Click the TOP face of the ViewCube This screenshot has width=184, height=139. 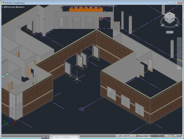170,14
